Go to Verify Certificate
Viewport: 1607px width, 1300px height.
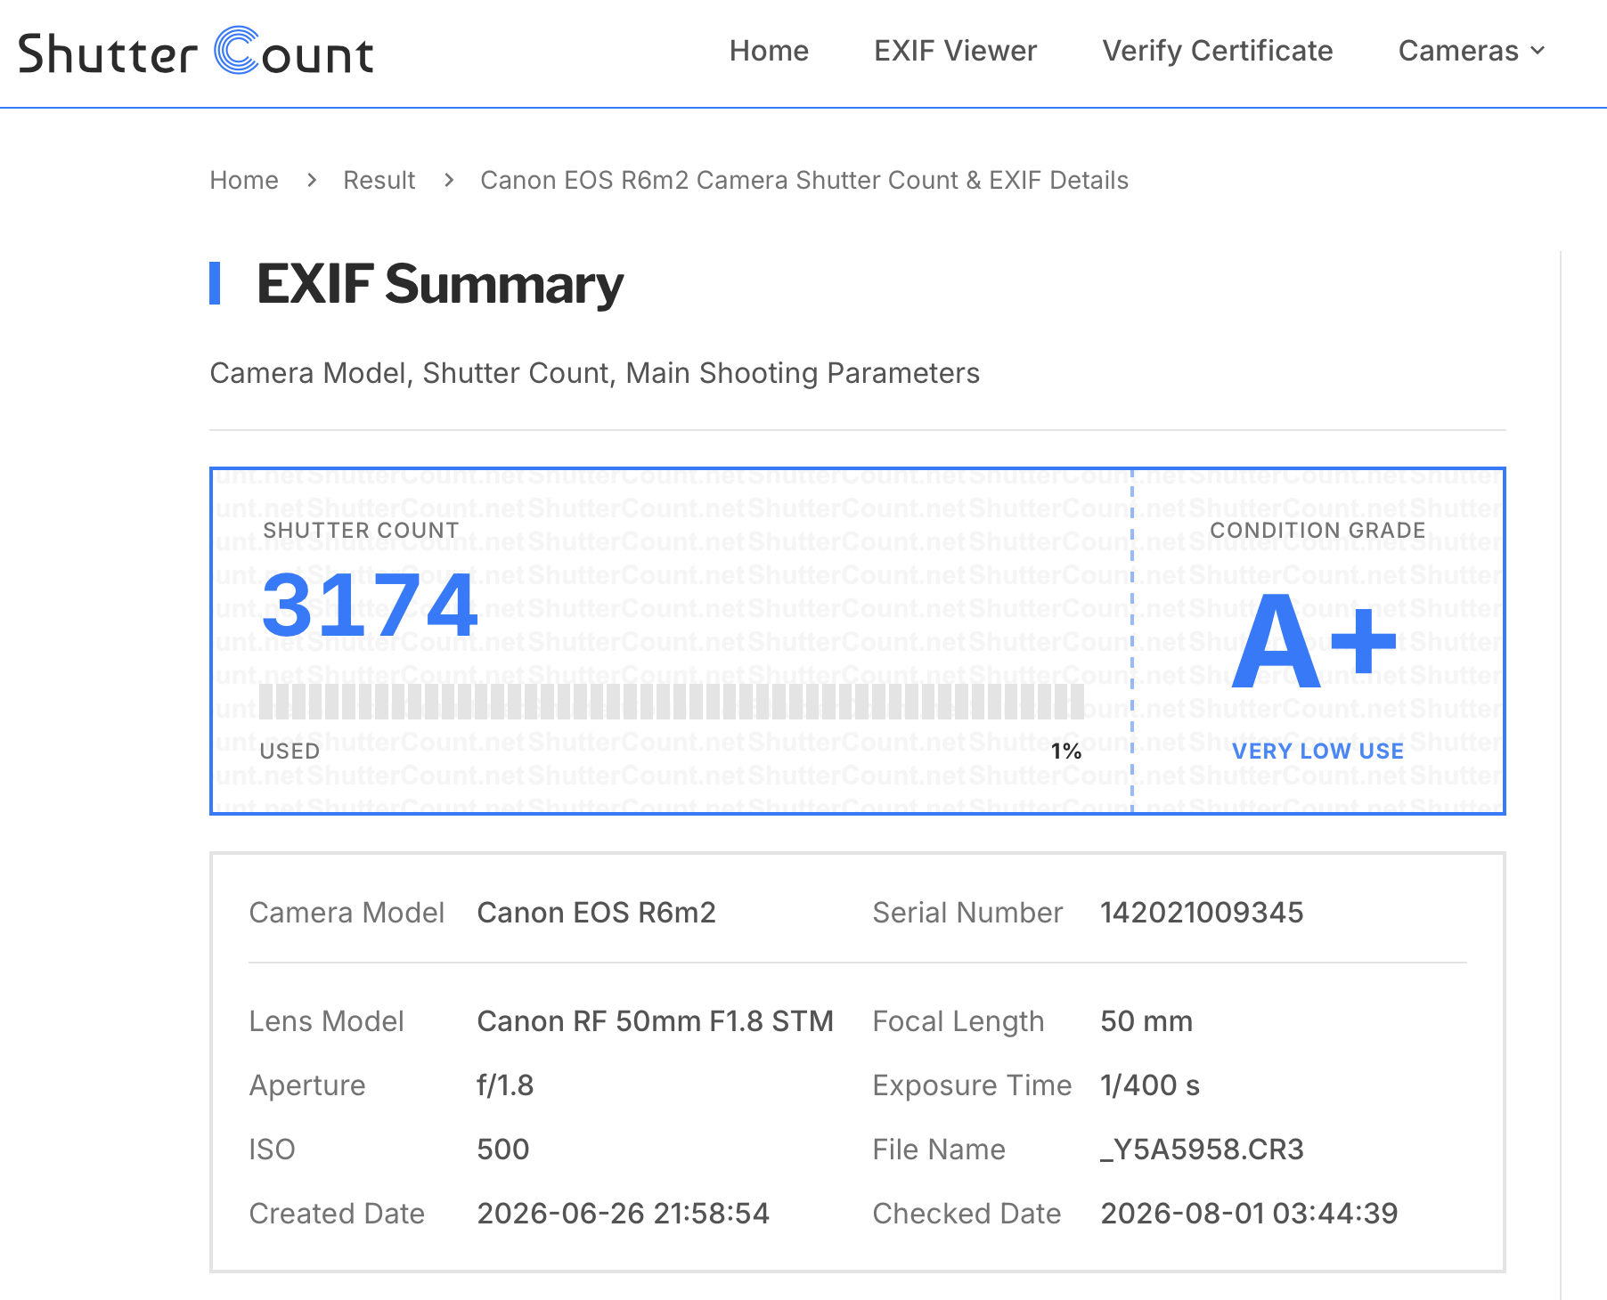pos(1217,51)
